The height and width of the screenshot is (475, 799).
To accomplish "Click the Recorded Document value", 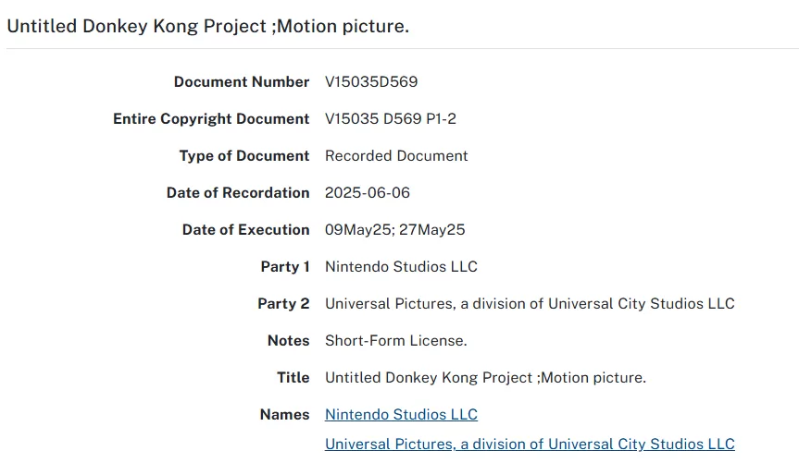I will point(396,156).
